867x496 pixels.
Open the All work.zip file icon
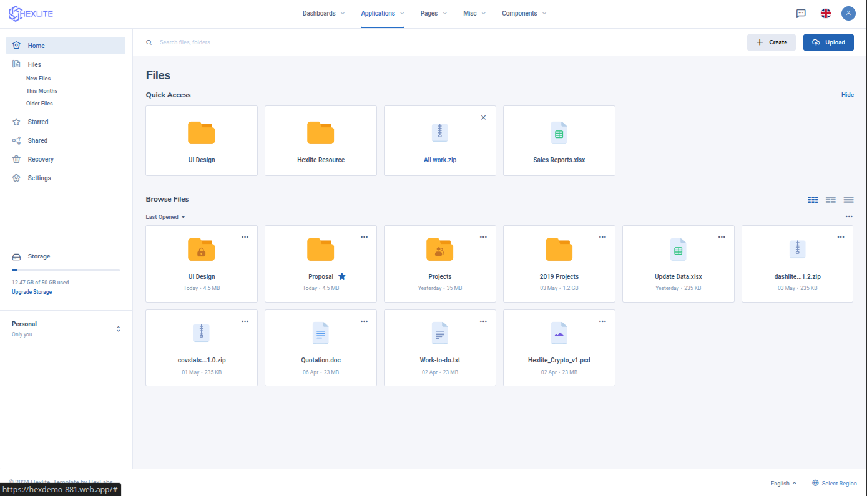[x=440, y=132]
